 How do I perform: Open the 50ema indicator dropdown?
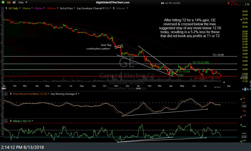[x=32, y=8]
